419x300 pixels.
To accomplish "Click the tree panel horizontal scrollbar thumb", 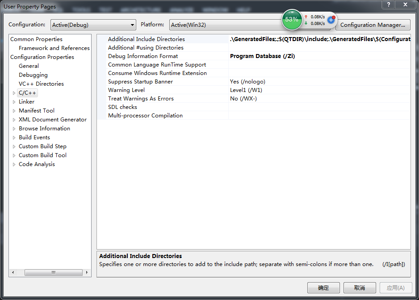I will pyautogui.click(x=53, y=272).
